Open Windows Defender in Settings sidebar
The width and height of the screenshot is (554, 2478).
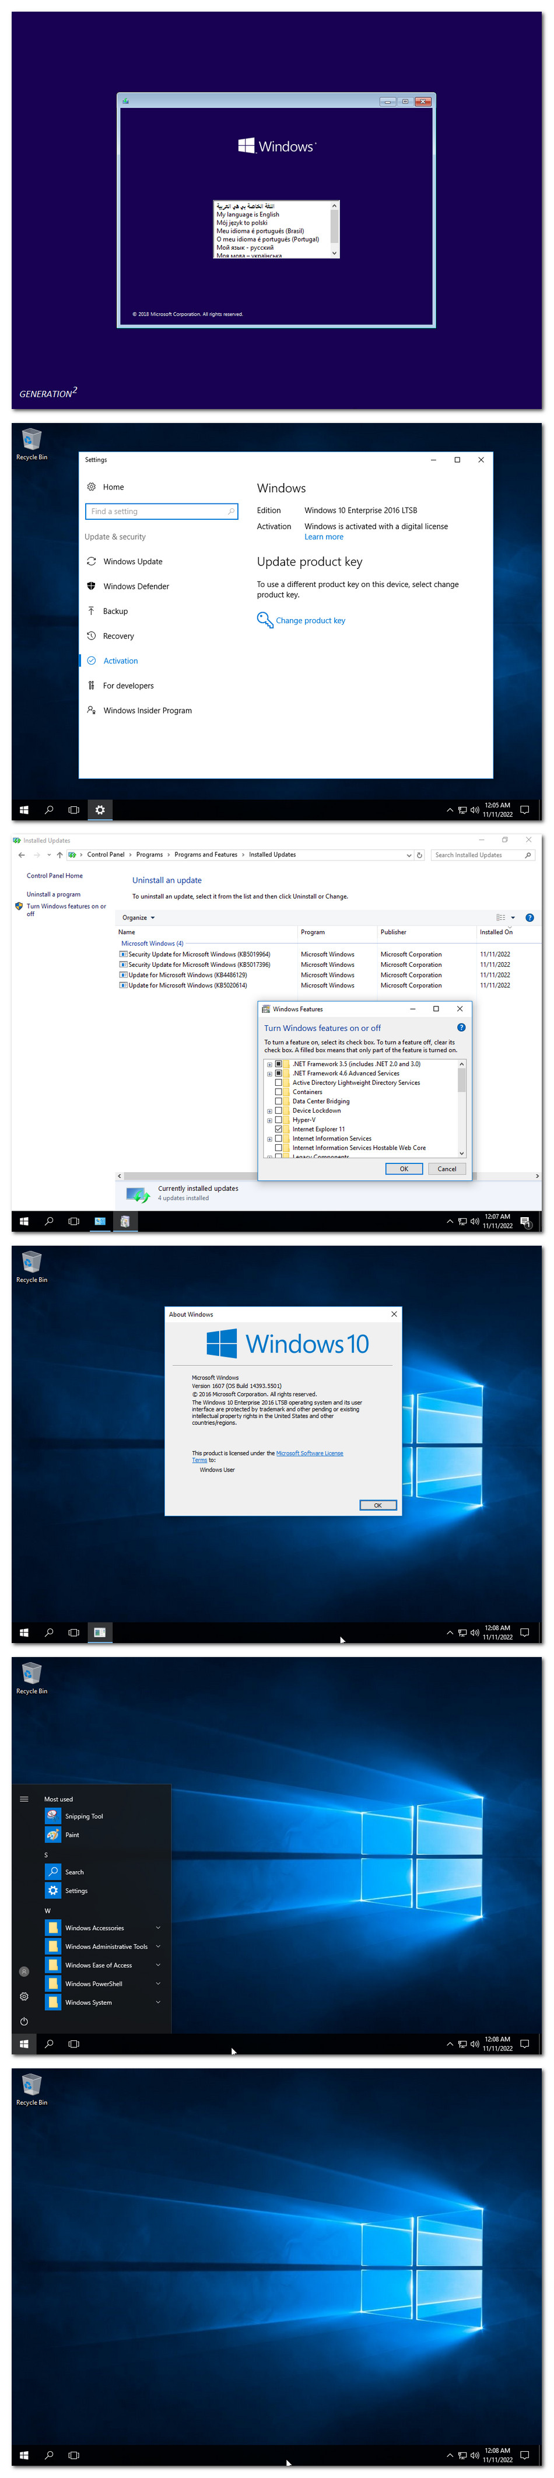127,586
